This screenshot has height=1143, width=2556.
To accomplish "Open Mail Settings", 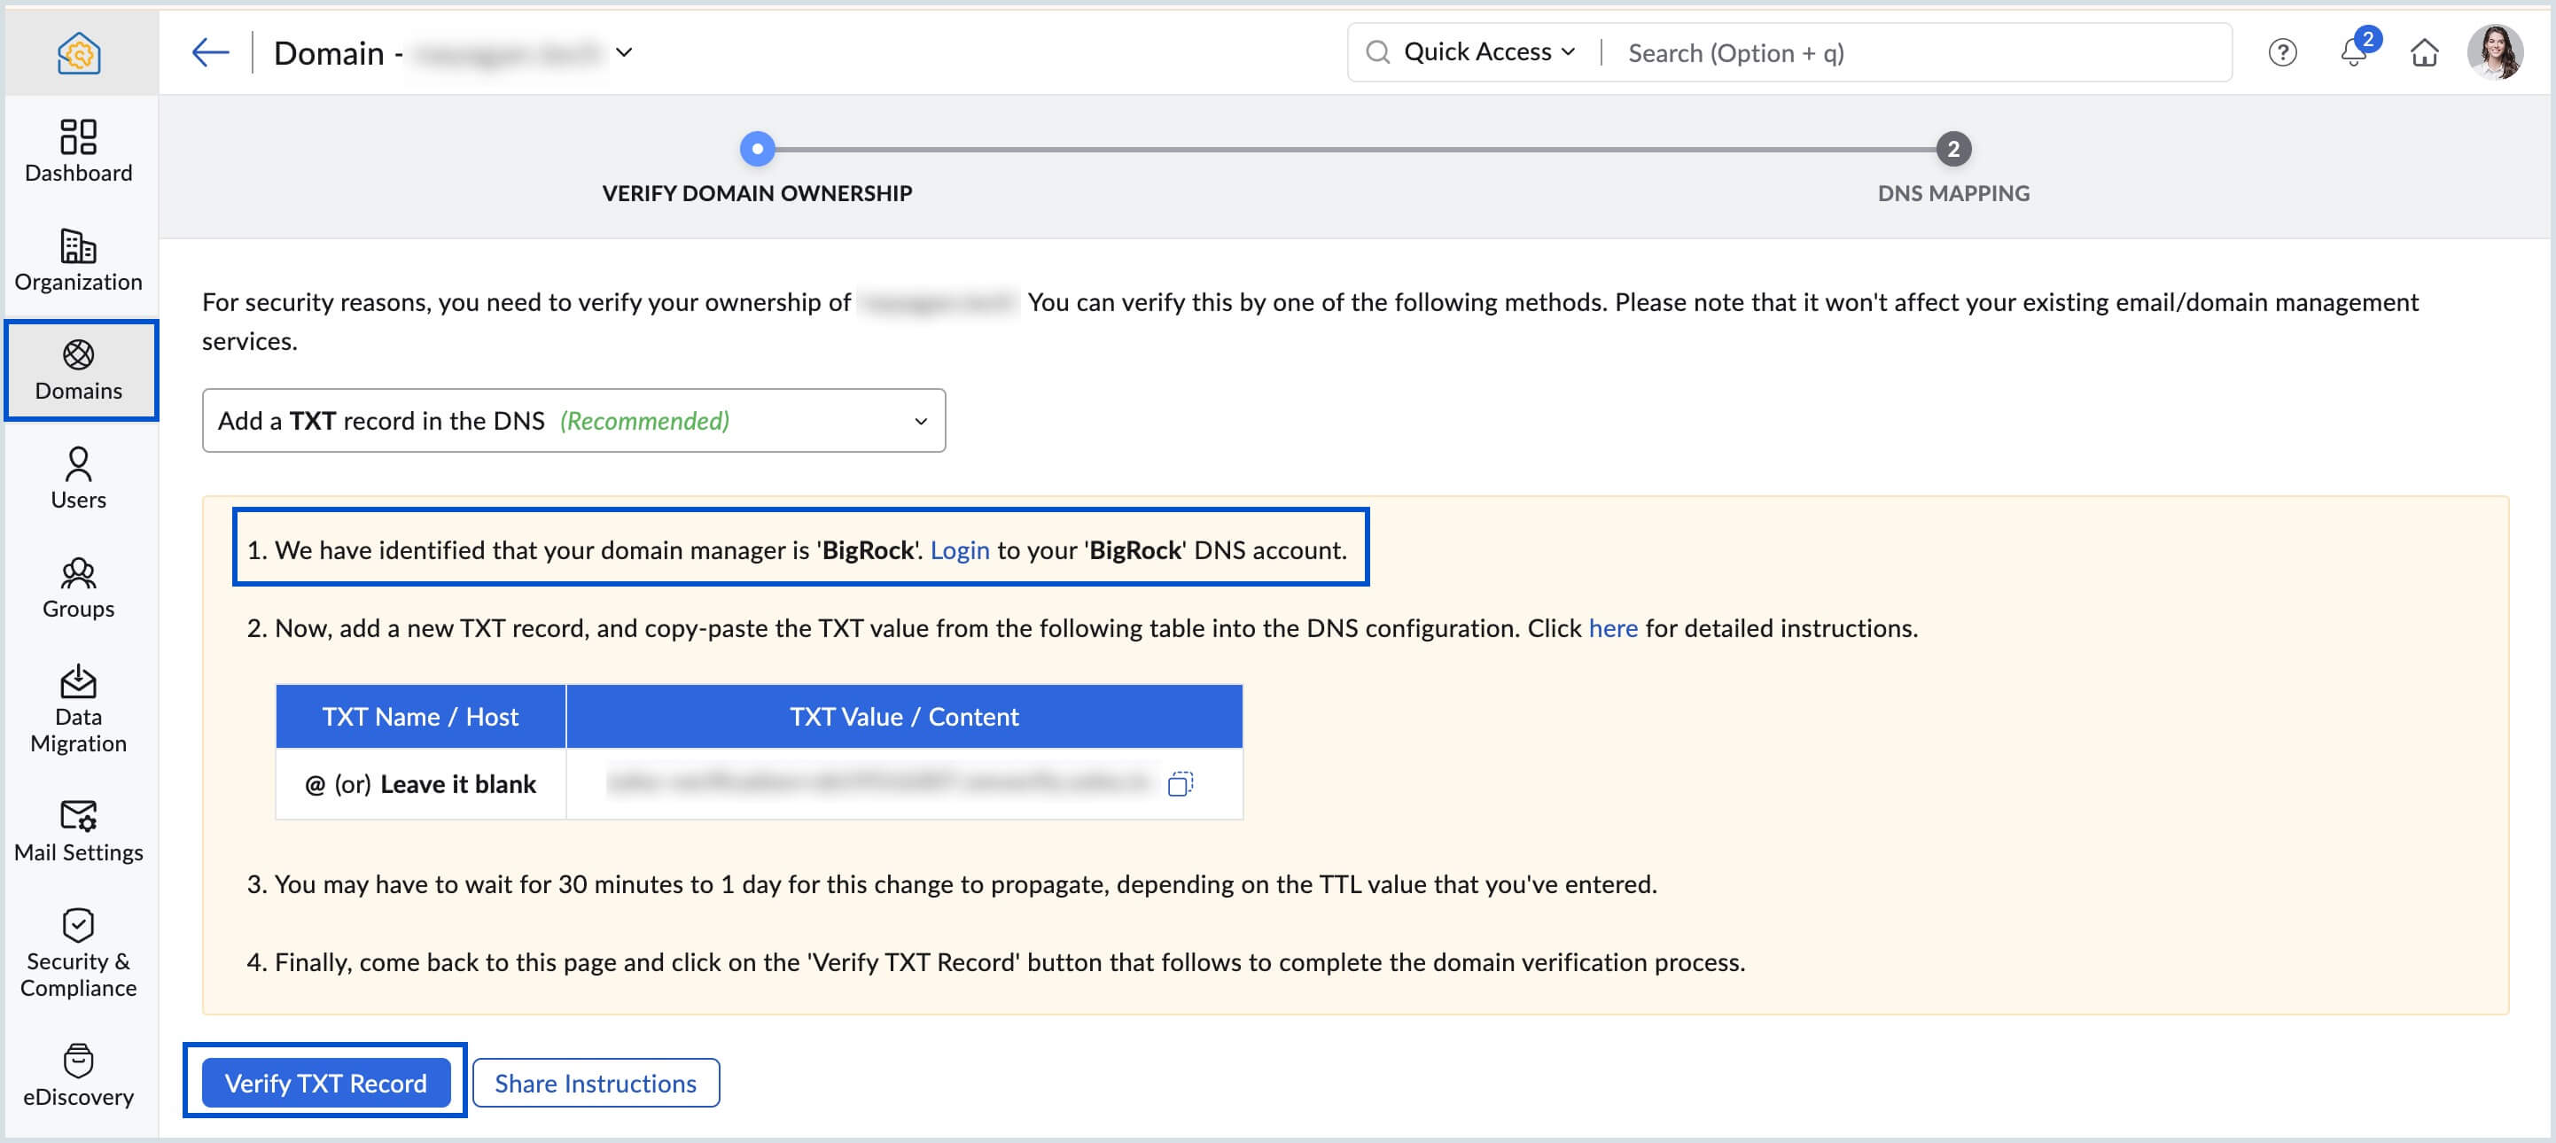I will 78,829.
